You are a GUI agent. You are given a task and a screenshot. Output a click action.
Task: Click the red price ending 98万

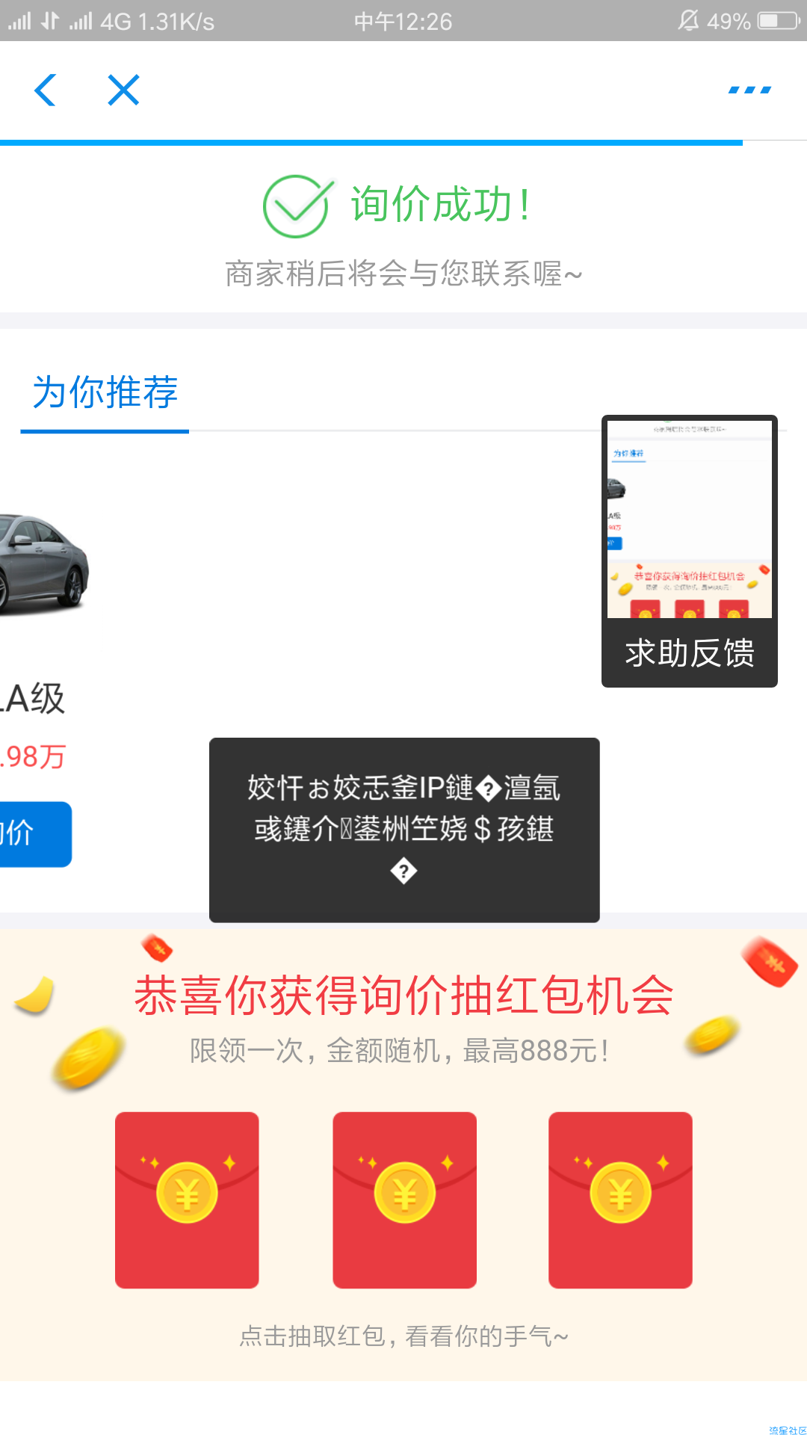33,757
